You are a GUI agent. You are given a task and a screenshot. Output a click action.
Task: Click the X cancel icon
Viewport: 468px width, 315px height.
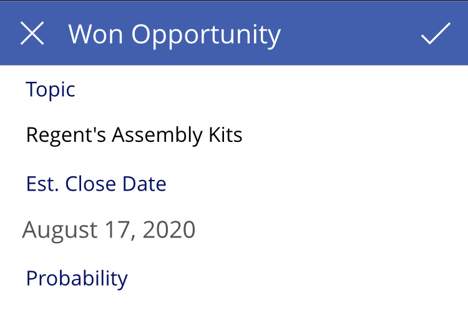(32, 34)
